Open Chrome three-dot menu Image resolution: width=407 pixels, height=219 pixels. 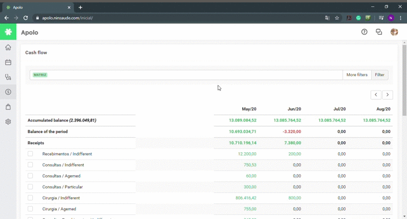[401, 18]
